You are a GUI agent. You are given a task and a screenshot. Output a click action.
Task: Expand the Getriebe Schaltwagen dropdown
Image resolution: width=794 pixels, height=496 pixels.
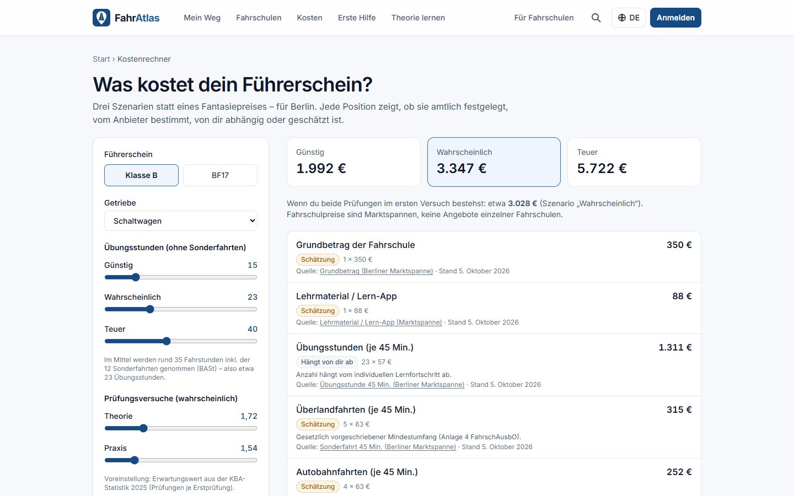[x=181, y=221]
